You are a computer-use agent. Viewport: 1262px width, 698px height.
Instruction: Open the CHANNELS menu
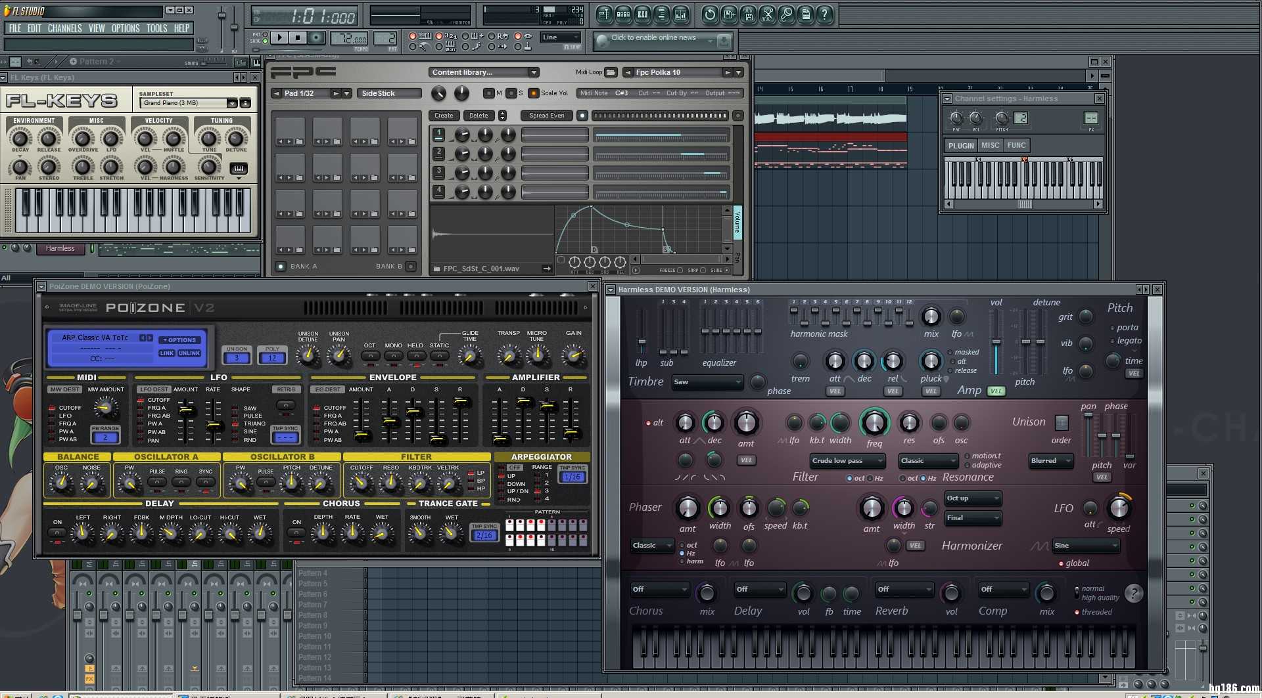pyautogui.click(x=64, y=28)
